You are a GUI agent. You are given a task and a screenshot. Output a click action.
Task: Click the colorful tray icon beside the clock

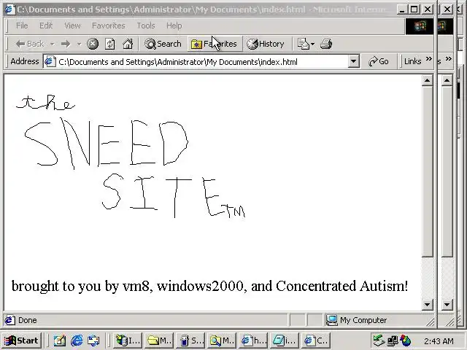pos(406,341)
